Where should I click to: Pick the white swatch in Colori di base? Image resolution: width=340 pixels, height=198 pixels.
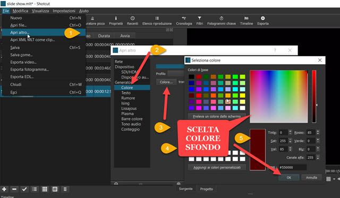coord(243,108)
